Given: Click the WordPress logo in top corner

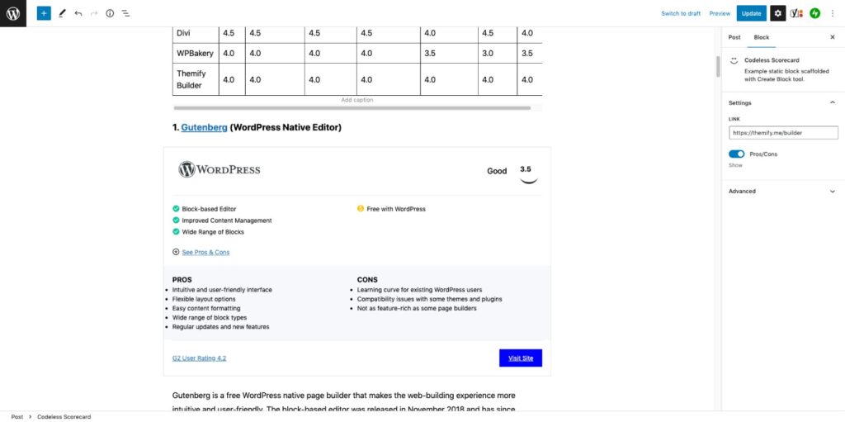Looking at the screenshot, I should pos(13,13).
